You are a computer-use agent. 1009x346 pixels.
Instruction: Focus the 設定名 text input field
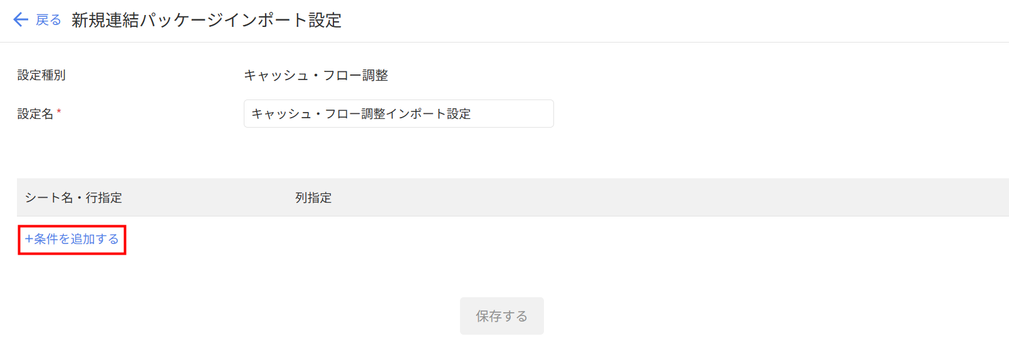tap(399, 114)
